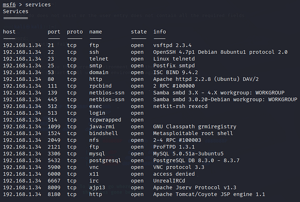Click the 'info' column header
Screen dimensions: 300x202
tap(159, 32)
